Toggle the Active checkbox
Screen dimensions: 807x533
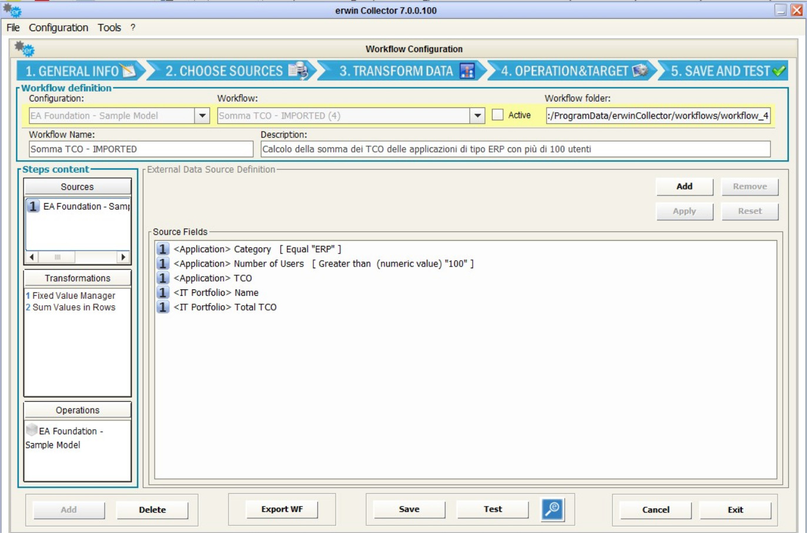(497, 115)
